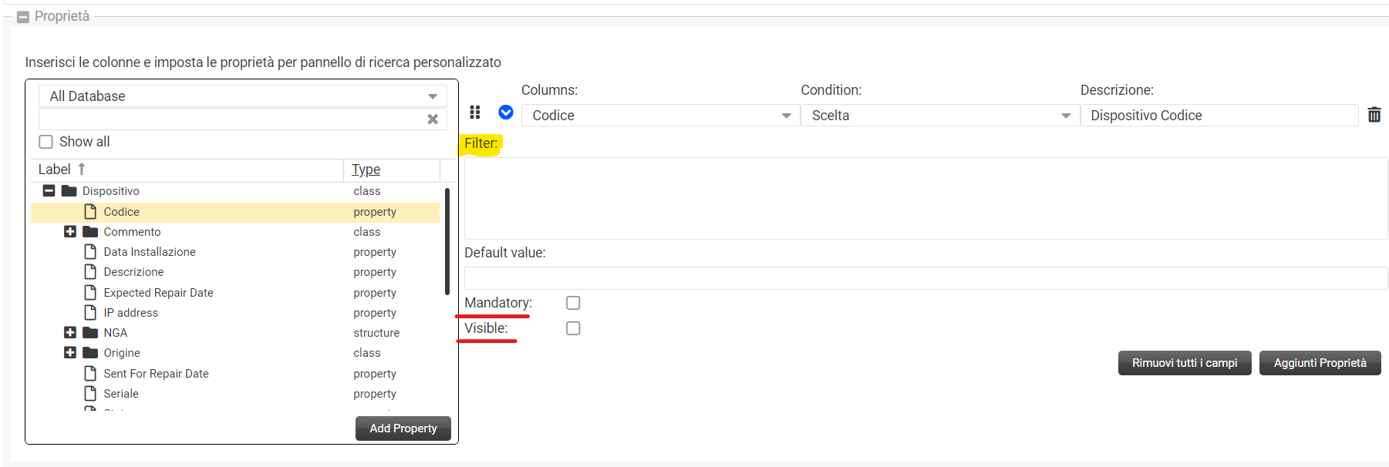Image resolution: width=1389 pixels, height=467 pixels.
Task: Enable the Show all checkbox
Action: point(46,142)
